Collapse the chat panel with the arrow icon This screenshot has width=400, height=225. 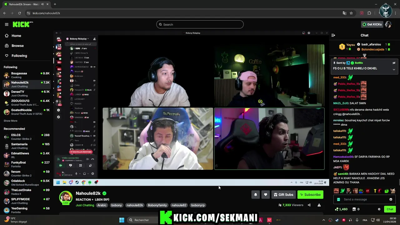[x=333, y=35]
